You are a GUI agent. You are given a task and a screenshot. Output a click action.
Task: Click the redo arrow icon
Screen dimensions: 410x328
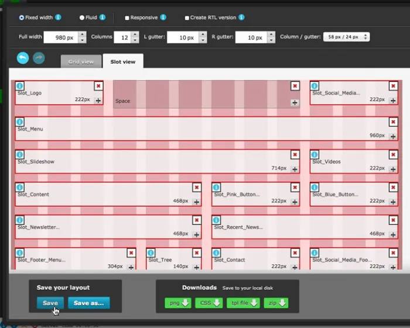click(39, 57)
